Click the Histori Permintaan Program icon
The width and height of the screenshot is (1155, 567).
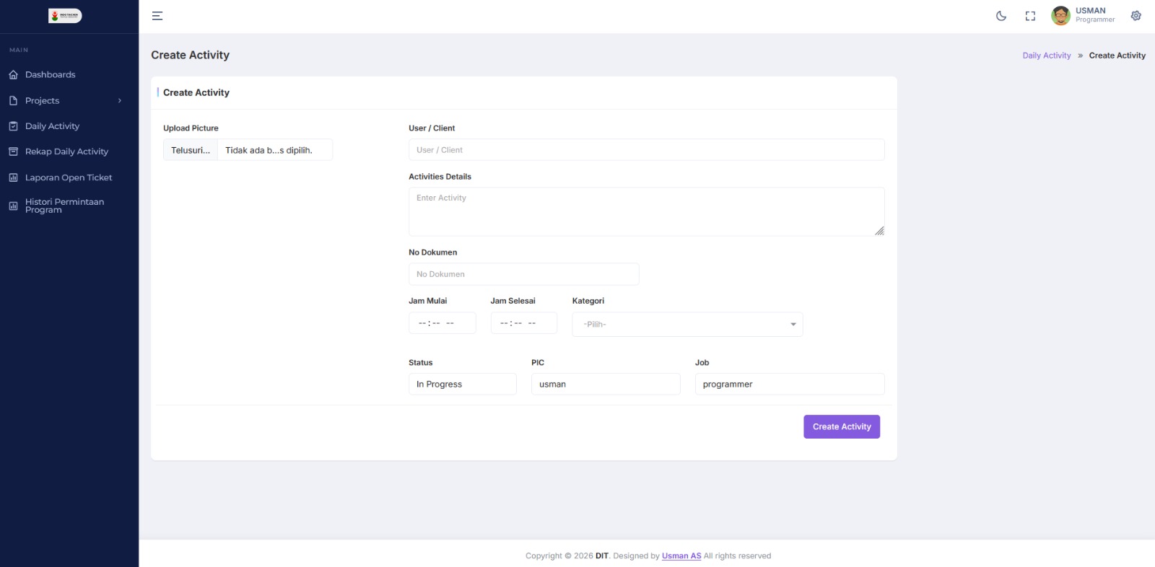point(13,206)
